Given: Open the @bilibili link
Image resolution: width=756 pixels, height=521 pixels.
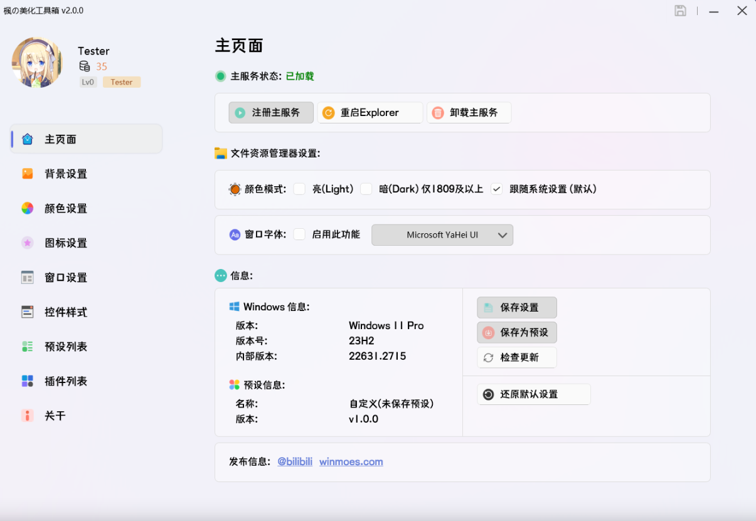Looking at the screenshot, I should pyautogui.click(x=295, y=462).
